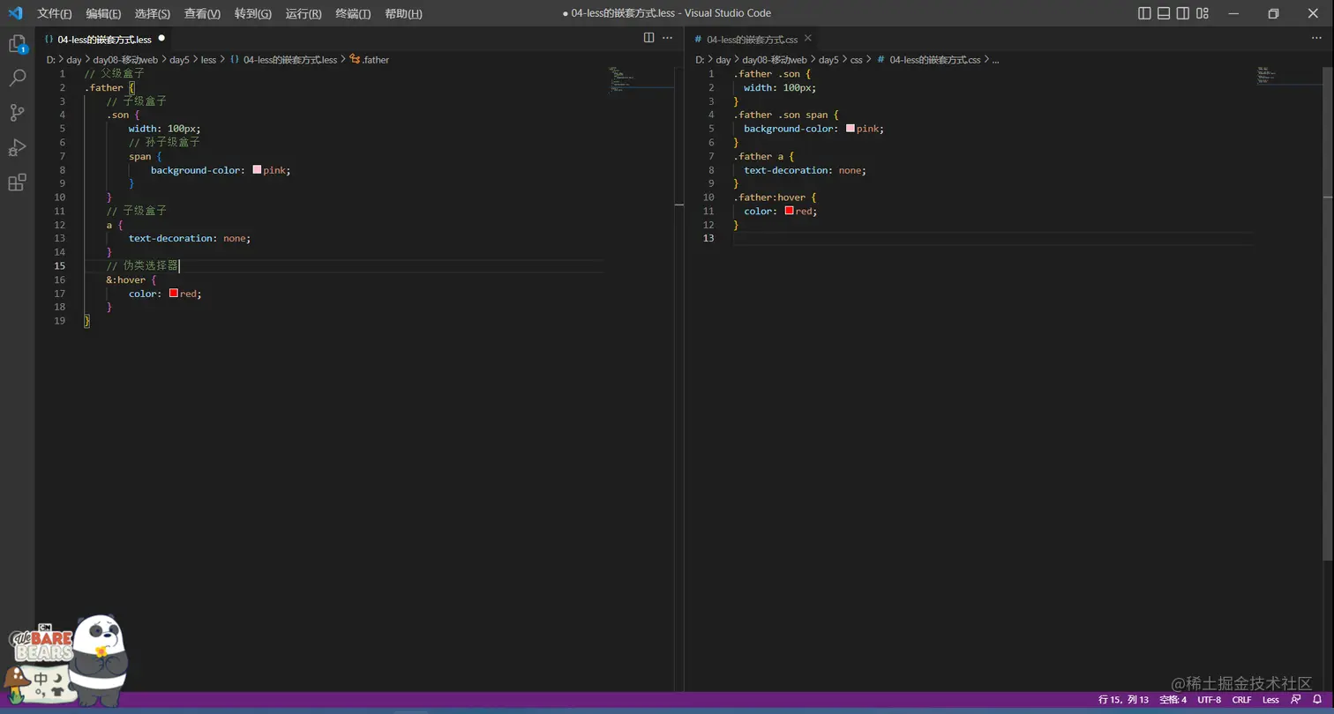Click 行 15, 列 13 to go to line
This screenshot has height=714, width=1334.
(1124, 699)
